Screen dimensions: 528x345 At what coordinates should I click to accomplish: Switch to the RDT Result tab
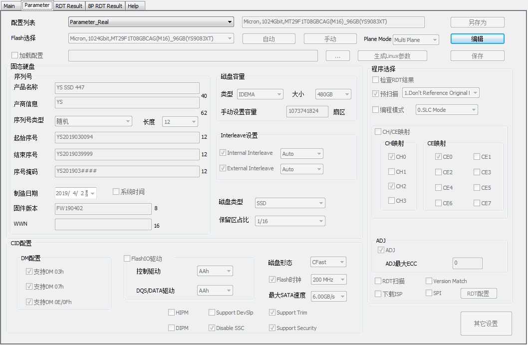coord(69,6)
